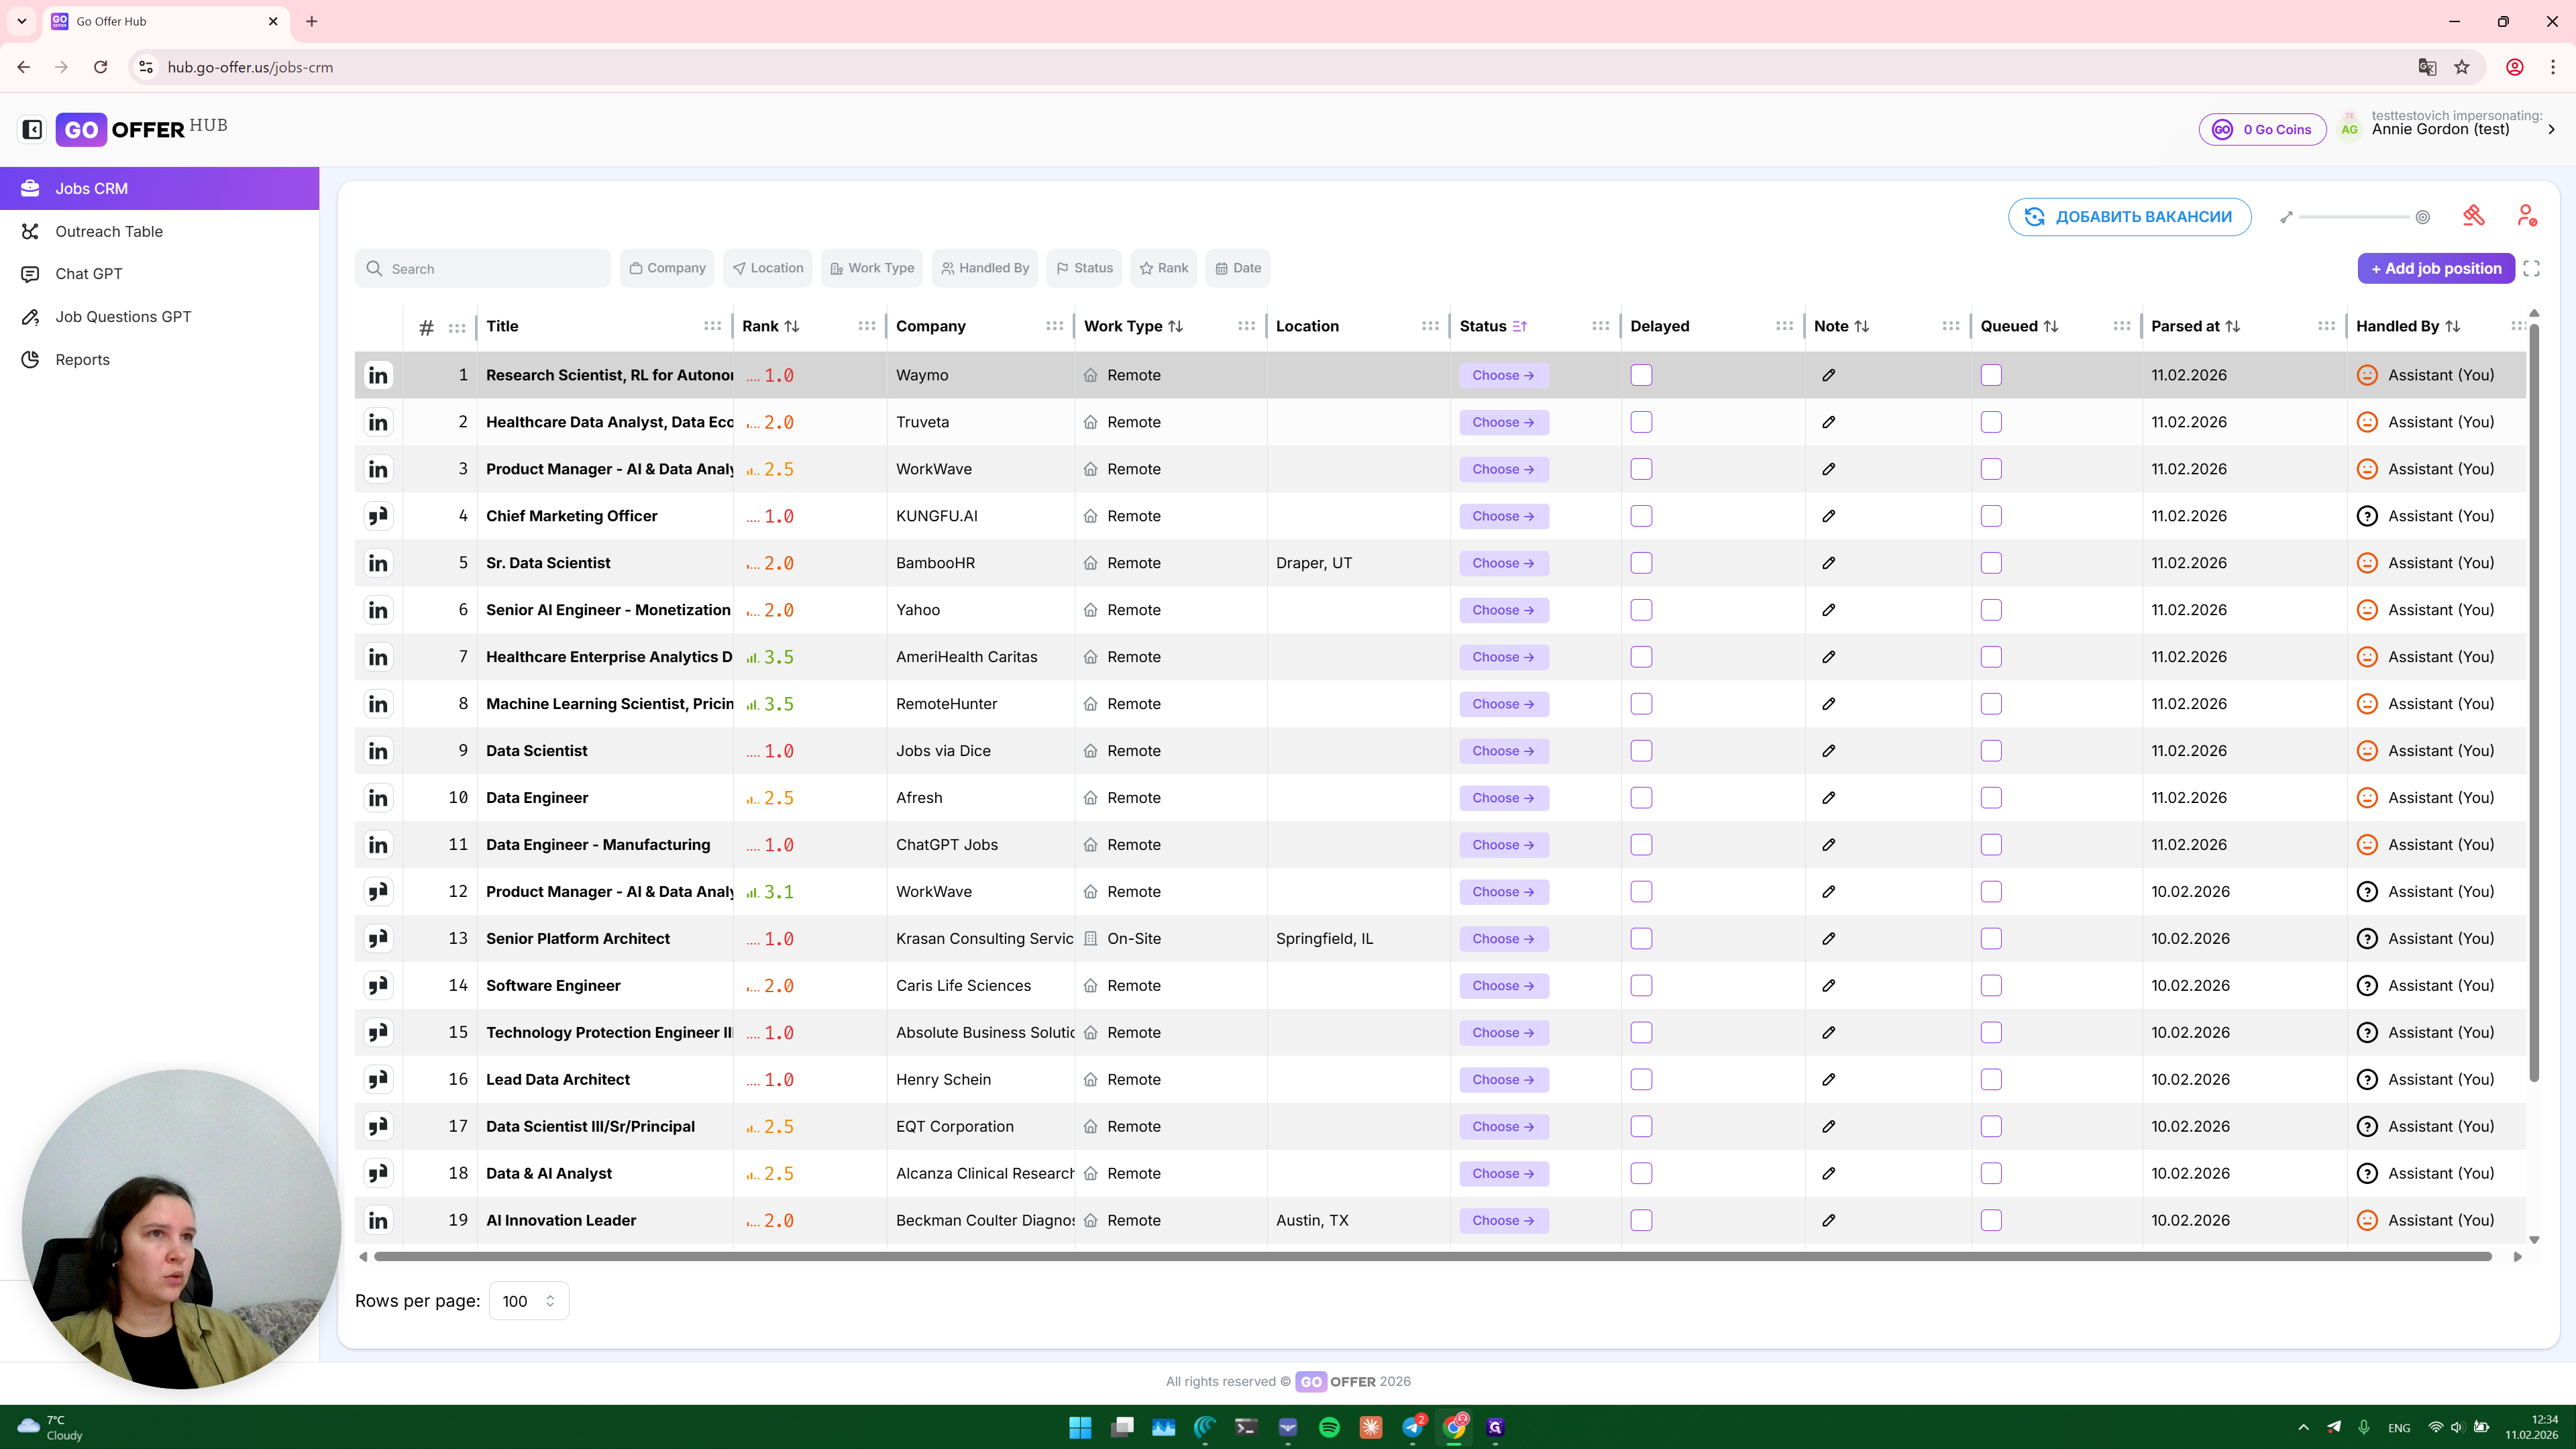Viewport: 2576px width, 1449px height.
Task: Open the Rows per page dropdown
Action: coord(528,1301)
